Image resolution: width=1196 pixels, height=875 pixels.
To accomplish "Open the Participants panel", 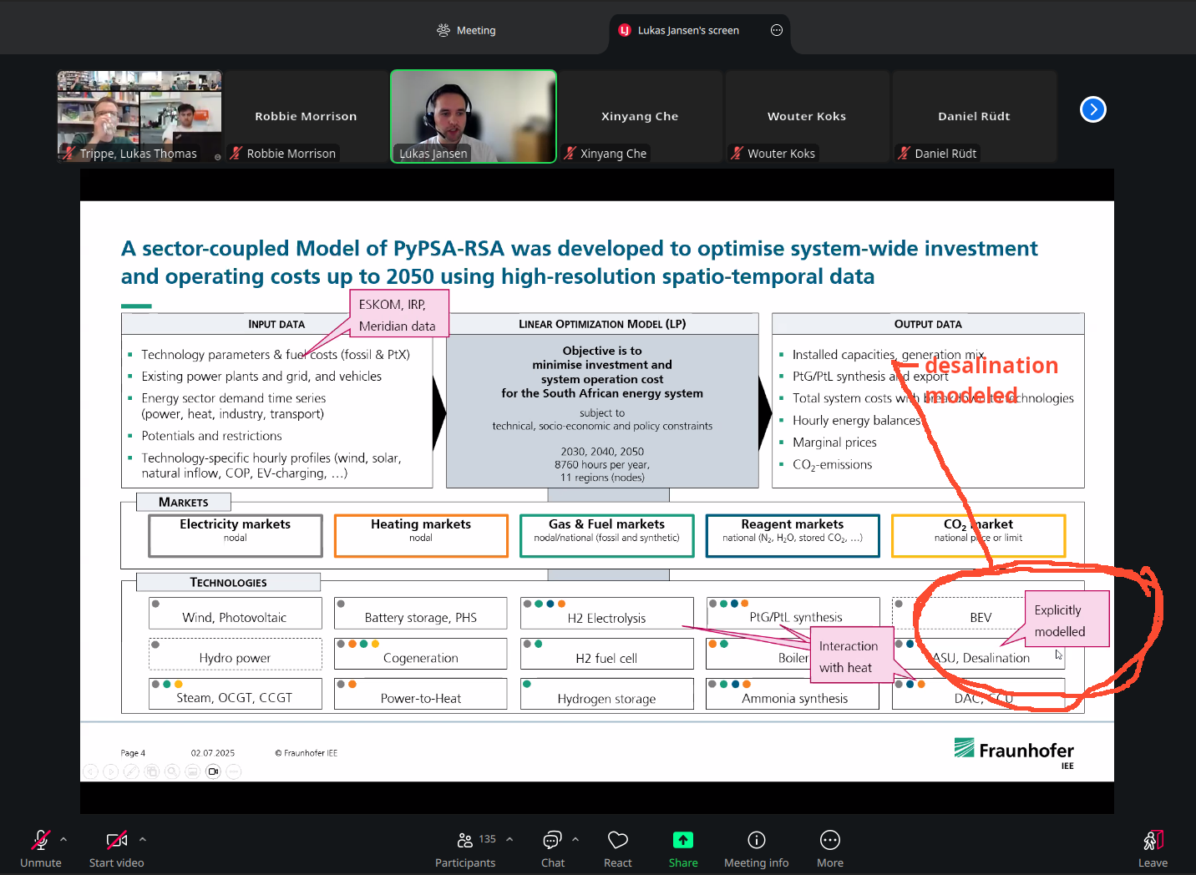I will 465,848.
